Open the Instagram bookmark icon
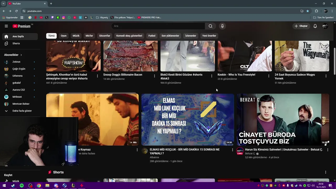 [64, 18]
